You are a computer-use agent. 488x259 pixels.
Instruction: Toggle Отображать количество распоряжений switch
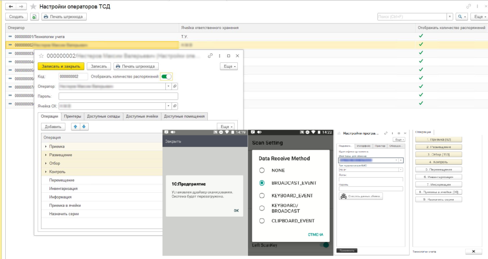click(x=166, y=76)
